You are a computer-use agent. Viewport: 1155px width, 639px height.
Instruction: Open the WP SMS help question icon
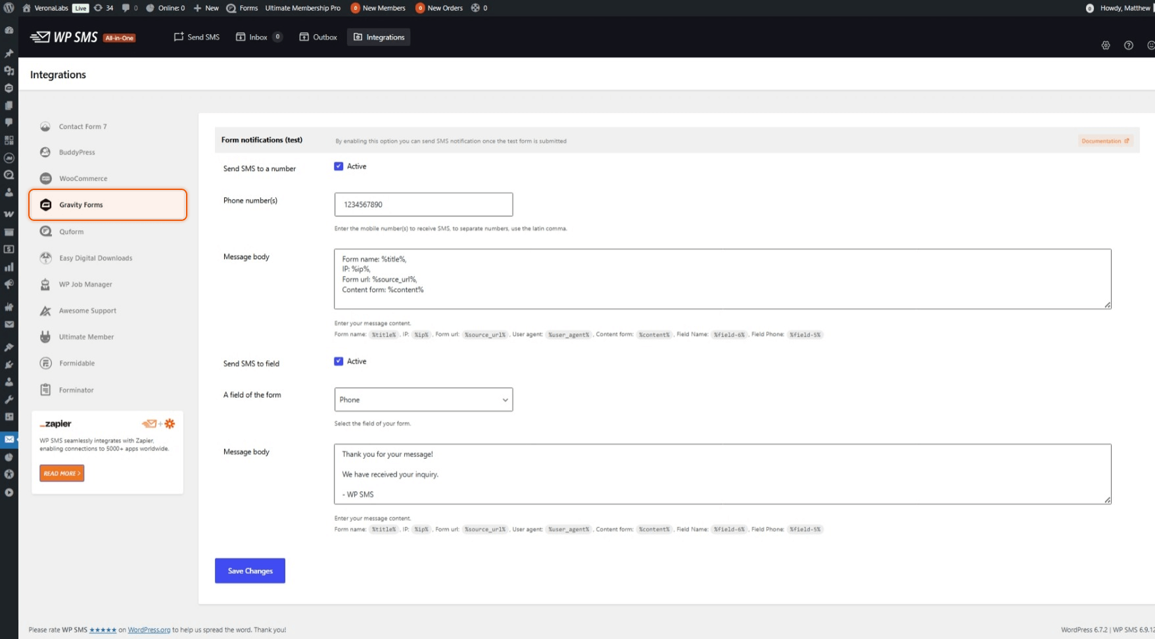pyautogui.click(x=1129, y=45)
